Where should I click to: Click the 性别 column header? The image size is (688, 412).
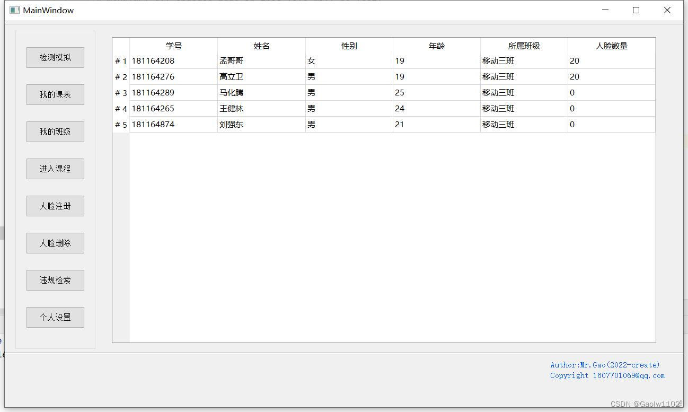coord(349,46)
